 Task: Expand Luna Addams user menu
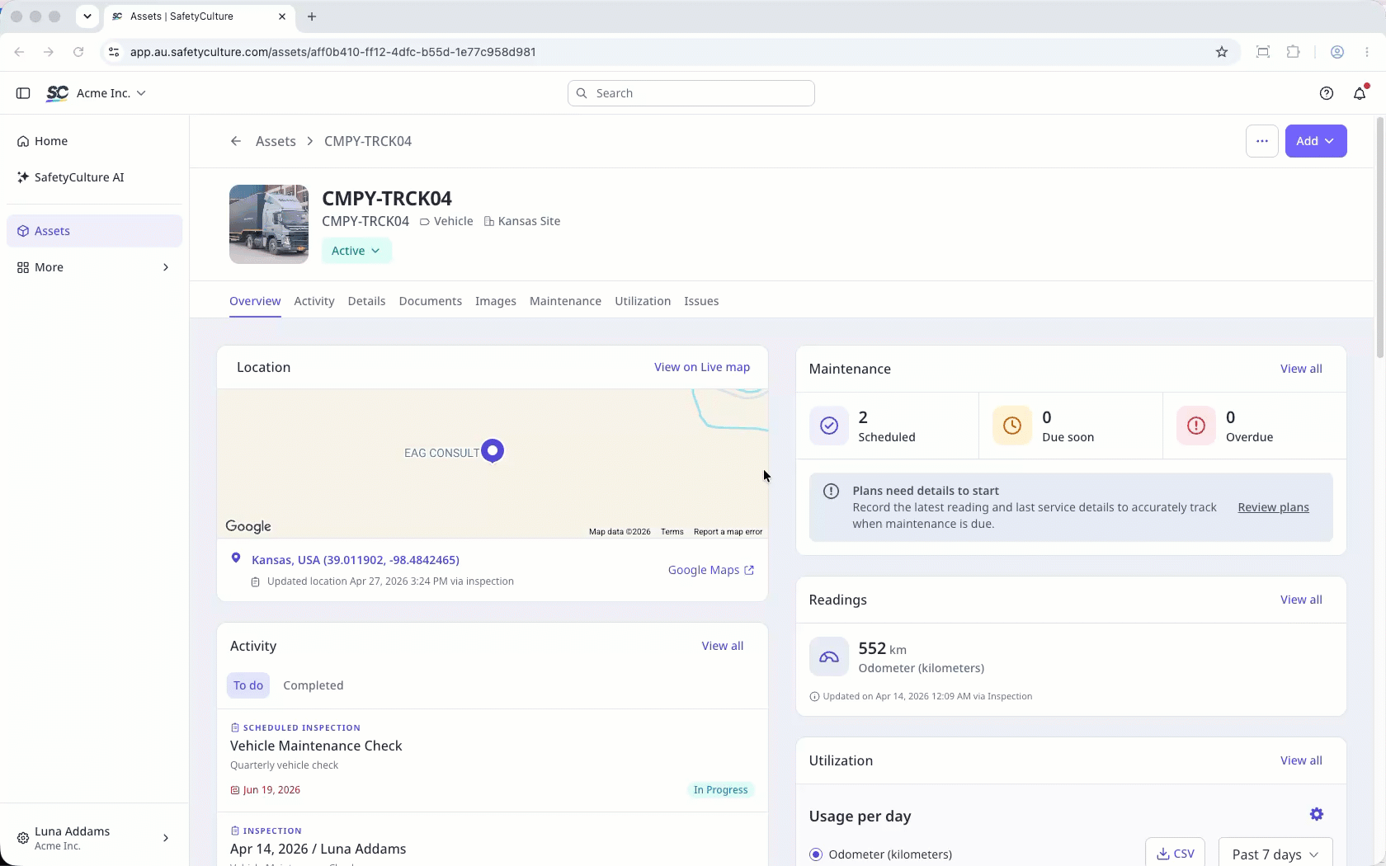click(x=94, y=838)
